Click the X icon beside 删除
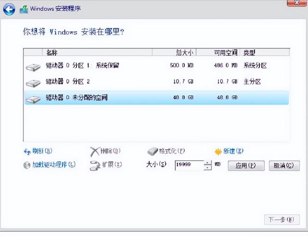308x236 pixels. 95,152
